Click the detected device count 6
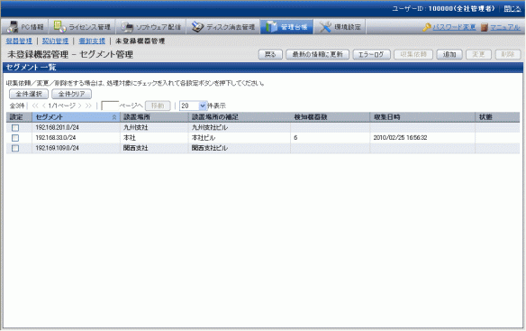 tap(295, 138)
